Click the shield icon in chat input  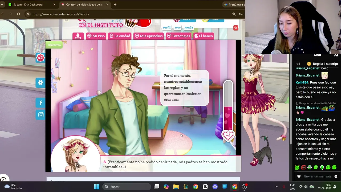pyautogui.click(x=299, y=176)
